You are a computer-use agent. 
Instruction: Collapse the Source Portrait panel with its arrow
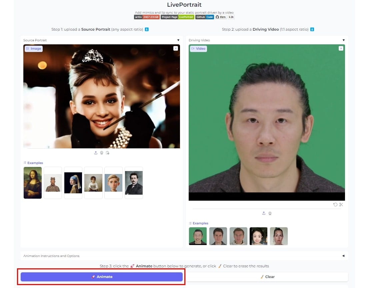point(178,40)
